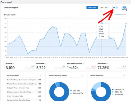Click the New vs. Returning donut chart
Screen dimensions: 131x103
tap(59, 92)
